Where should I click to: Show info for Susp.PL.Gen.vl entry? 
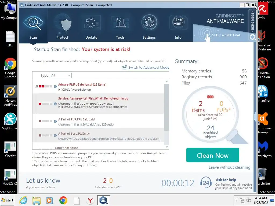click(x=55, y=135)
